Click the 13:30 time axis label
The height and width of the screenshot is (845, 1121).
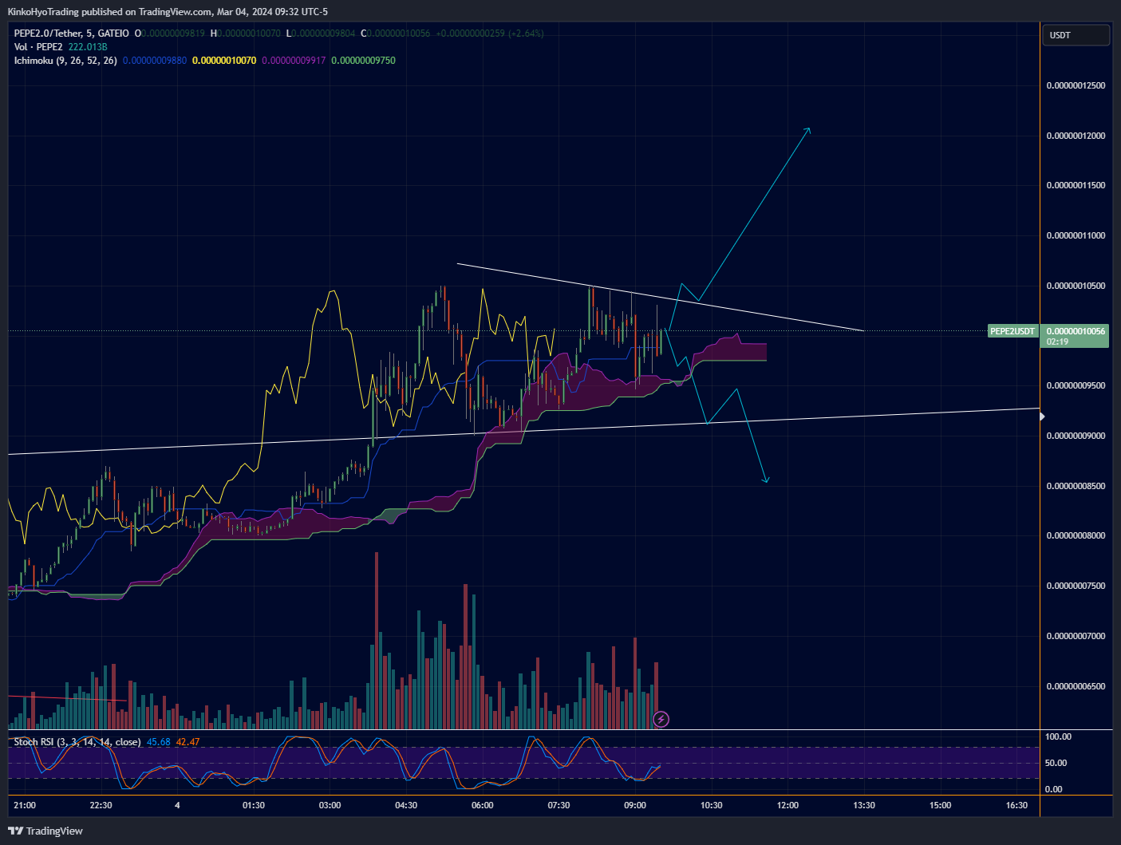(x=864, y=805)
